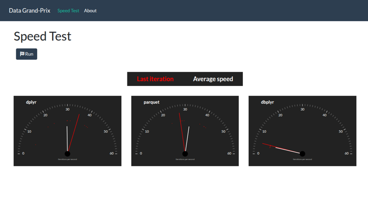Click the black hub of the dplyr gauge

point(68,154)
